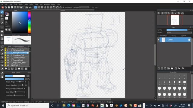This screenshot has height=108, width=193.
Task: Click the Navigator canvas thumbnail
Action: (x=175, y=20)
